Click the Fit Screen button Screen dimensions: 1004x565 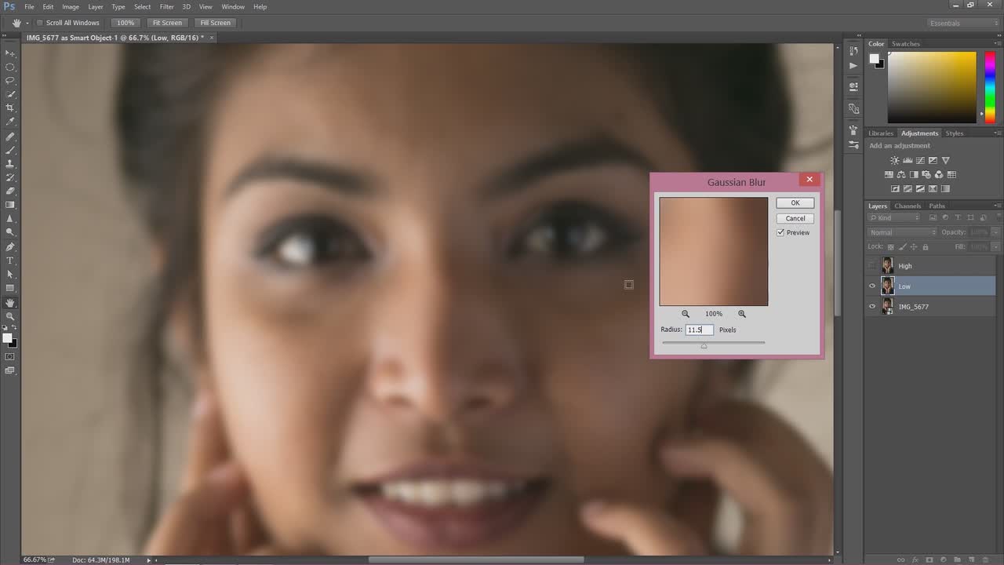click(167, 23)
